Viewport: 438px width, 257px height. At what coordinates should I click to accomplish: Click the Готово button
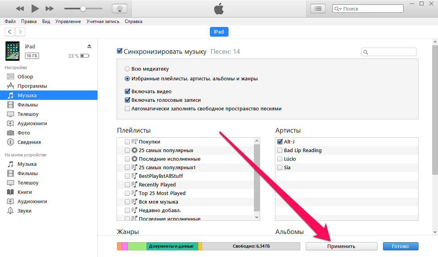click(400, 246)
